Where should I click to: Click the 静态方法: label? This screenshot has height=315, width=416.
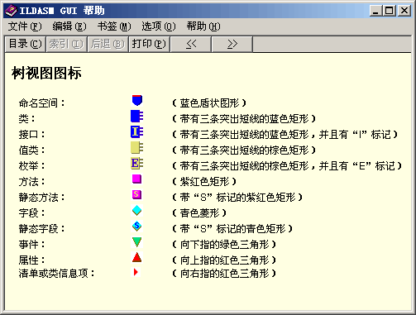point(41,198)
